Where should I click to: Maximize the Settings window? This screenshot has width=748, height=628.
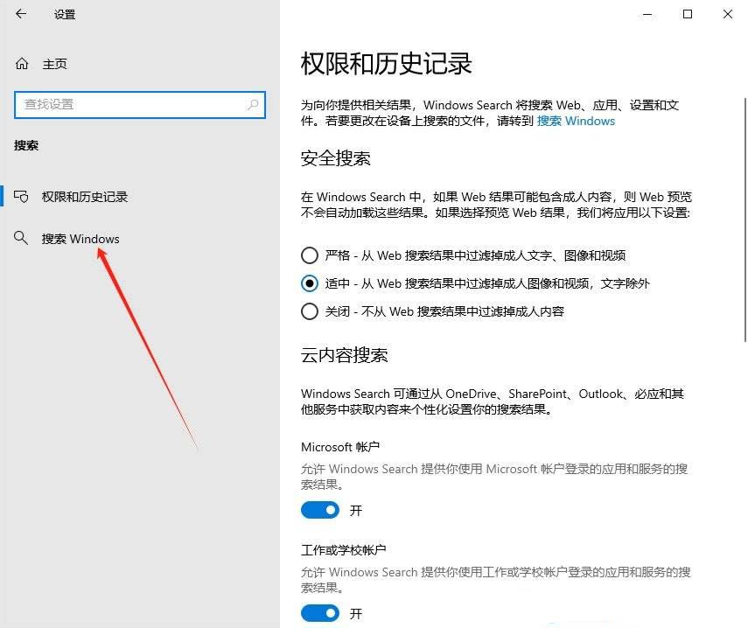[x=688, y=14]
